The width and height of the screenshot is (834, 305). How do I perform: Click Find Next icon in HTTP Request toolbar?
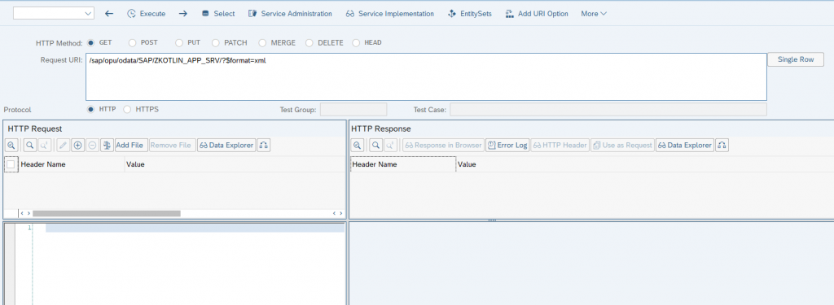pyautogui.click(x=44, y=145)
